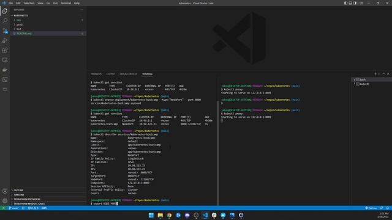Open the launch profile dropdown beside plus
Image resolution: width=392 pixels, height=220 pixels.
click(379, 74)
